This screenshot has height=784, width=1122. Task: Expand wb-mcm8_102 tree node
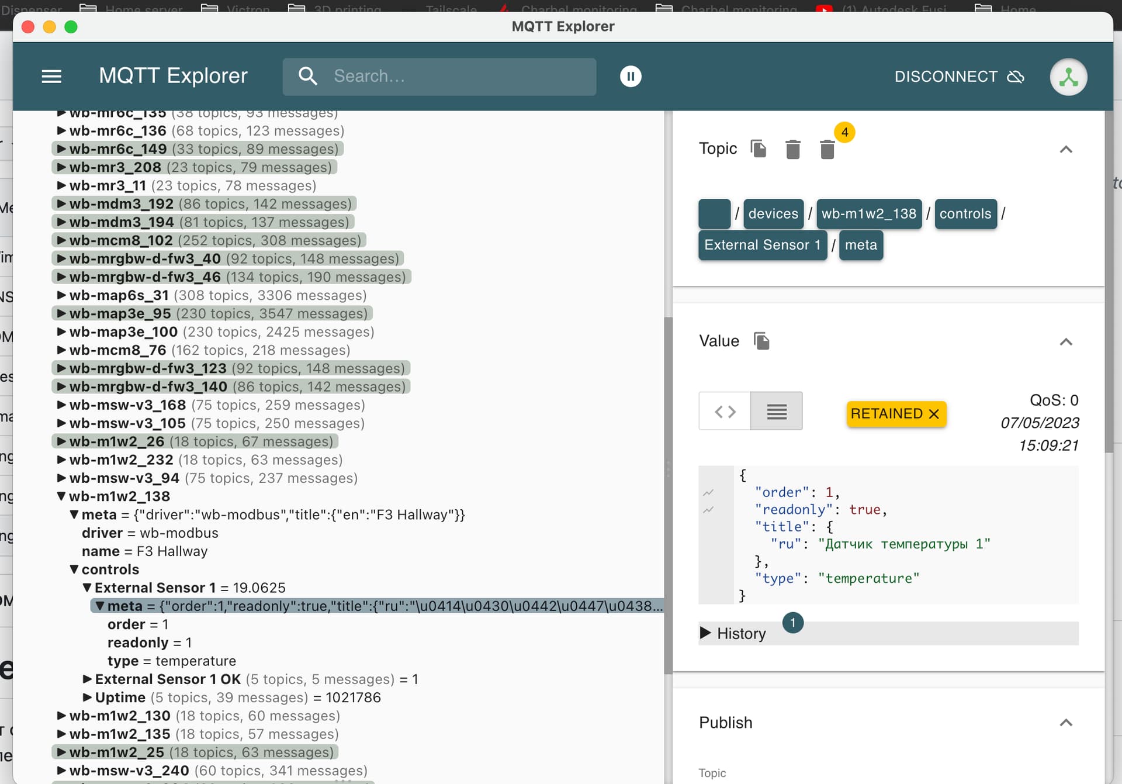click(61, 240)
